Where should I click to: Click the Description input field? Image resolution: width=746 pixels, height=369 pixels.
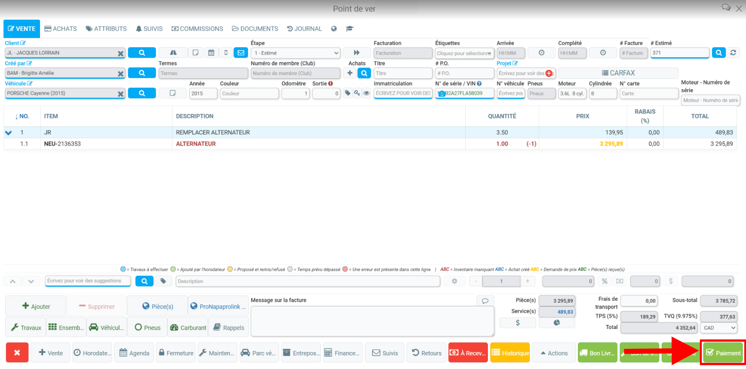tap(308, 281)
